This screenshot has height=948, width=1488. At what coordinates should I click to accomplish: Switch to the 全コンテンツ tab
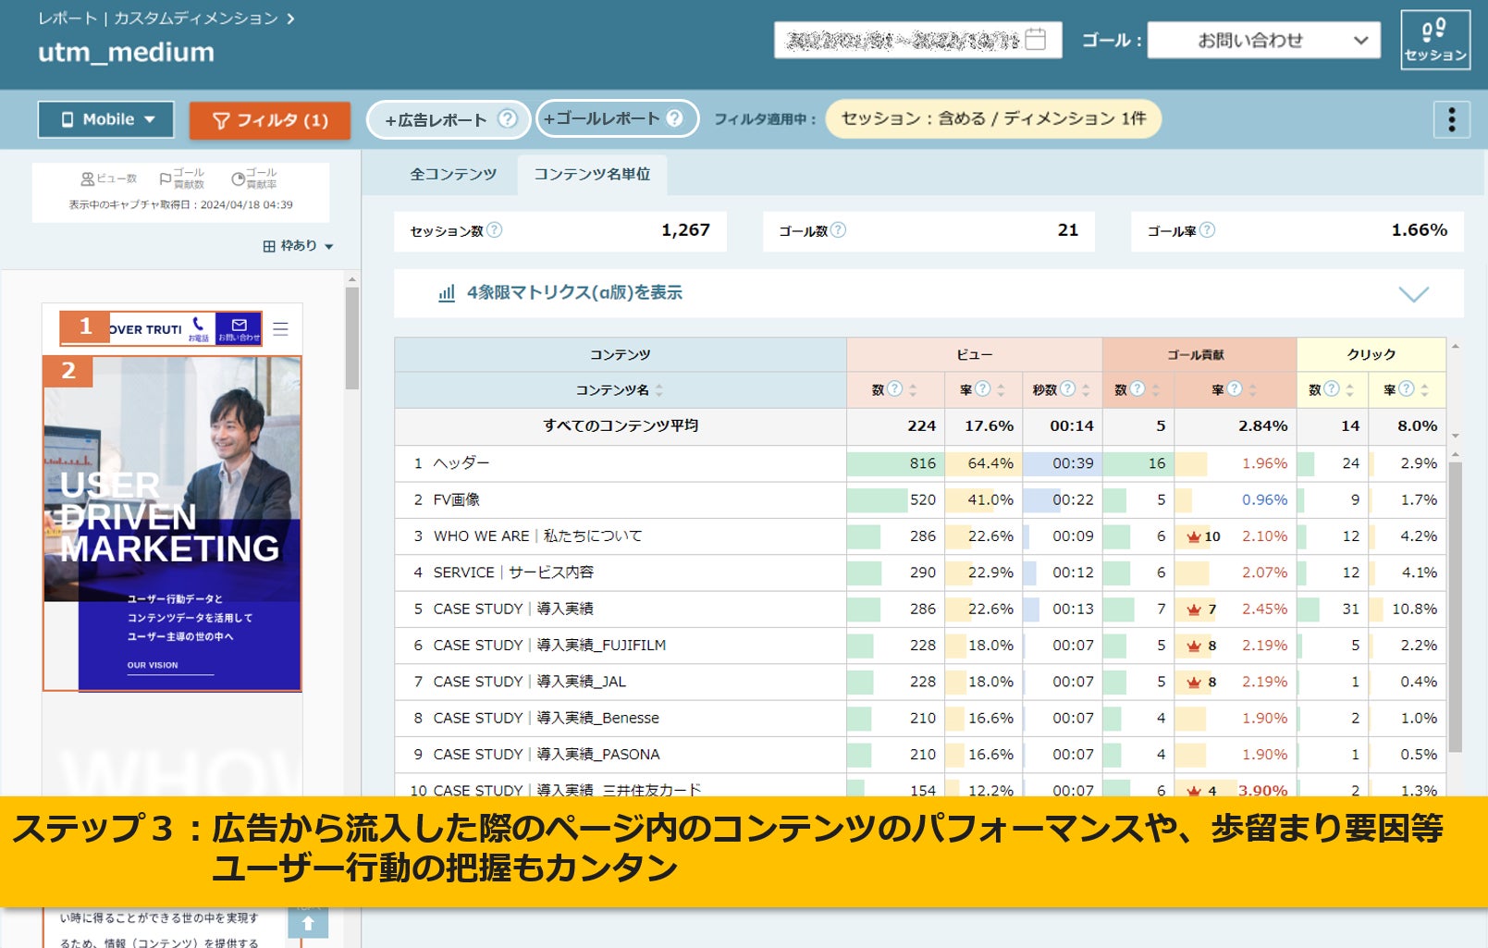(x=453, y=175)
